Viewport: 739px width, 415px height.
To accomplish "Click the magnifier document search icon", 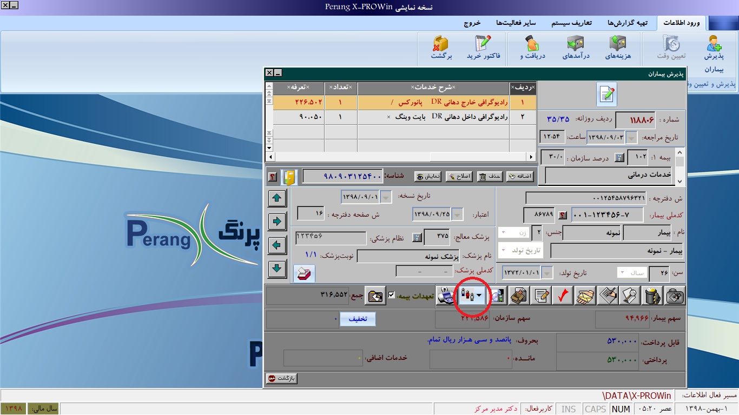I will pos(630,296).
